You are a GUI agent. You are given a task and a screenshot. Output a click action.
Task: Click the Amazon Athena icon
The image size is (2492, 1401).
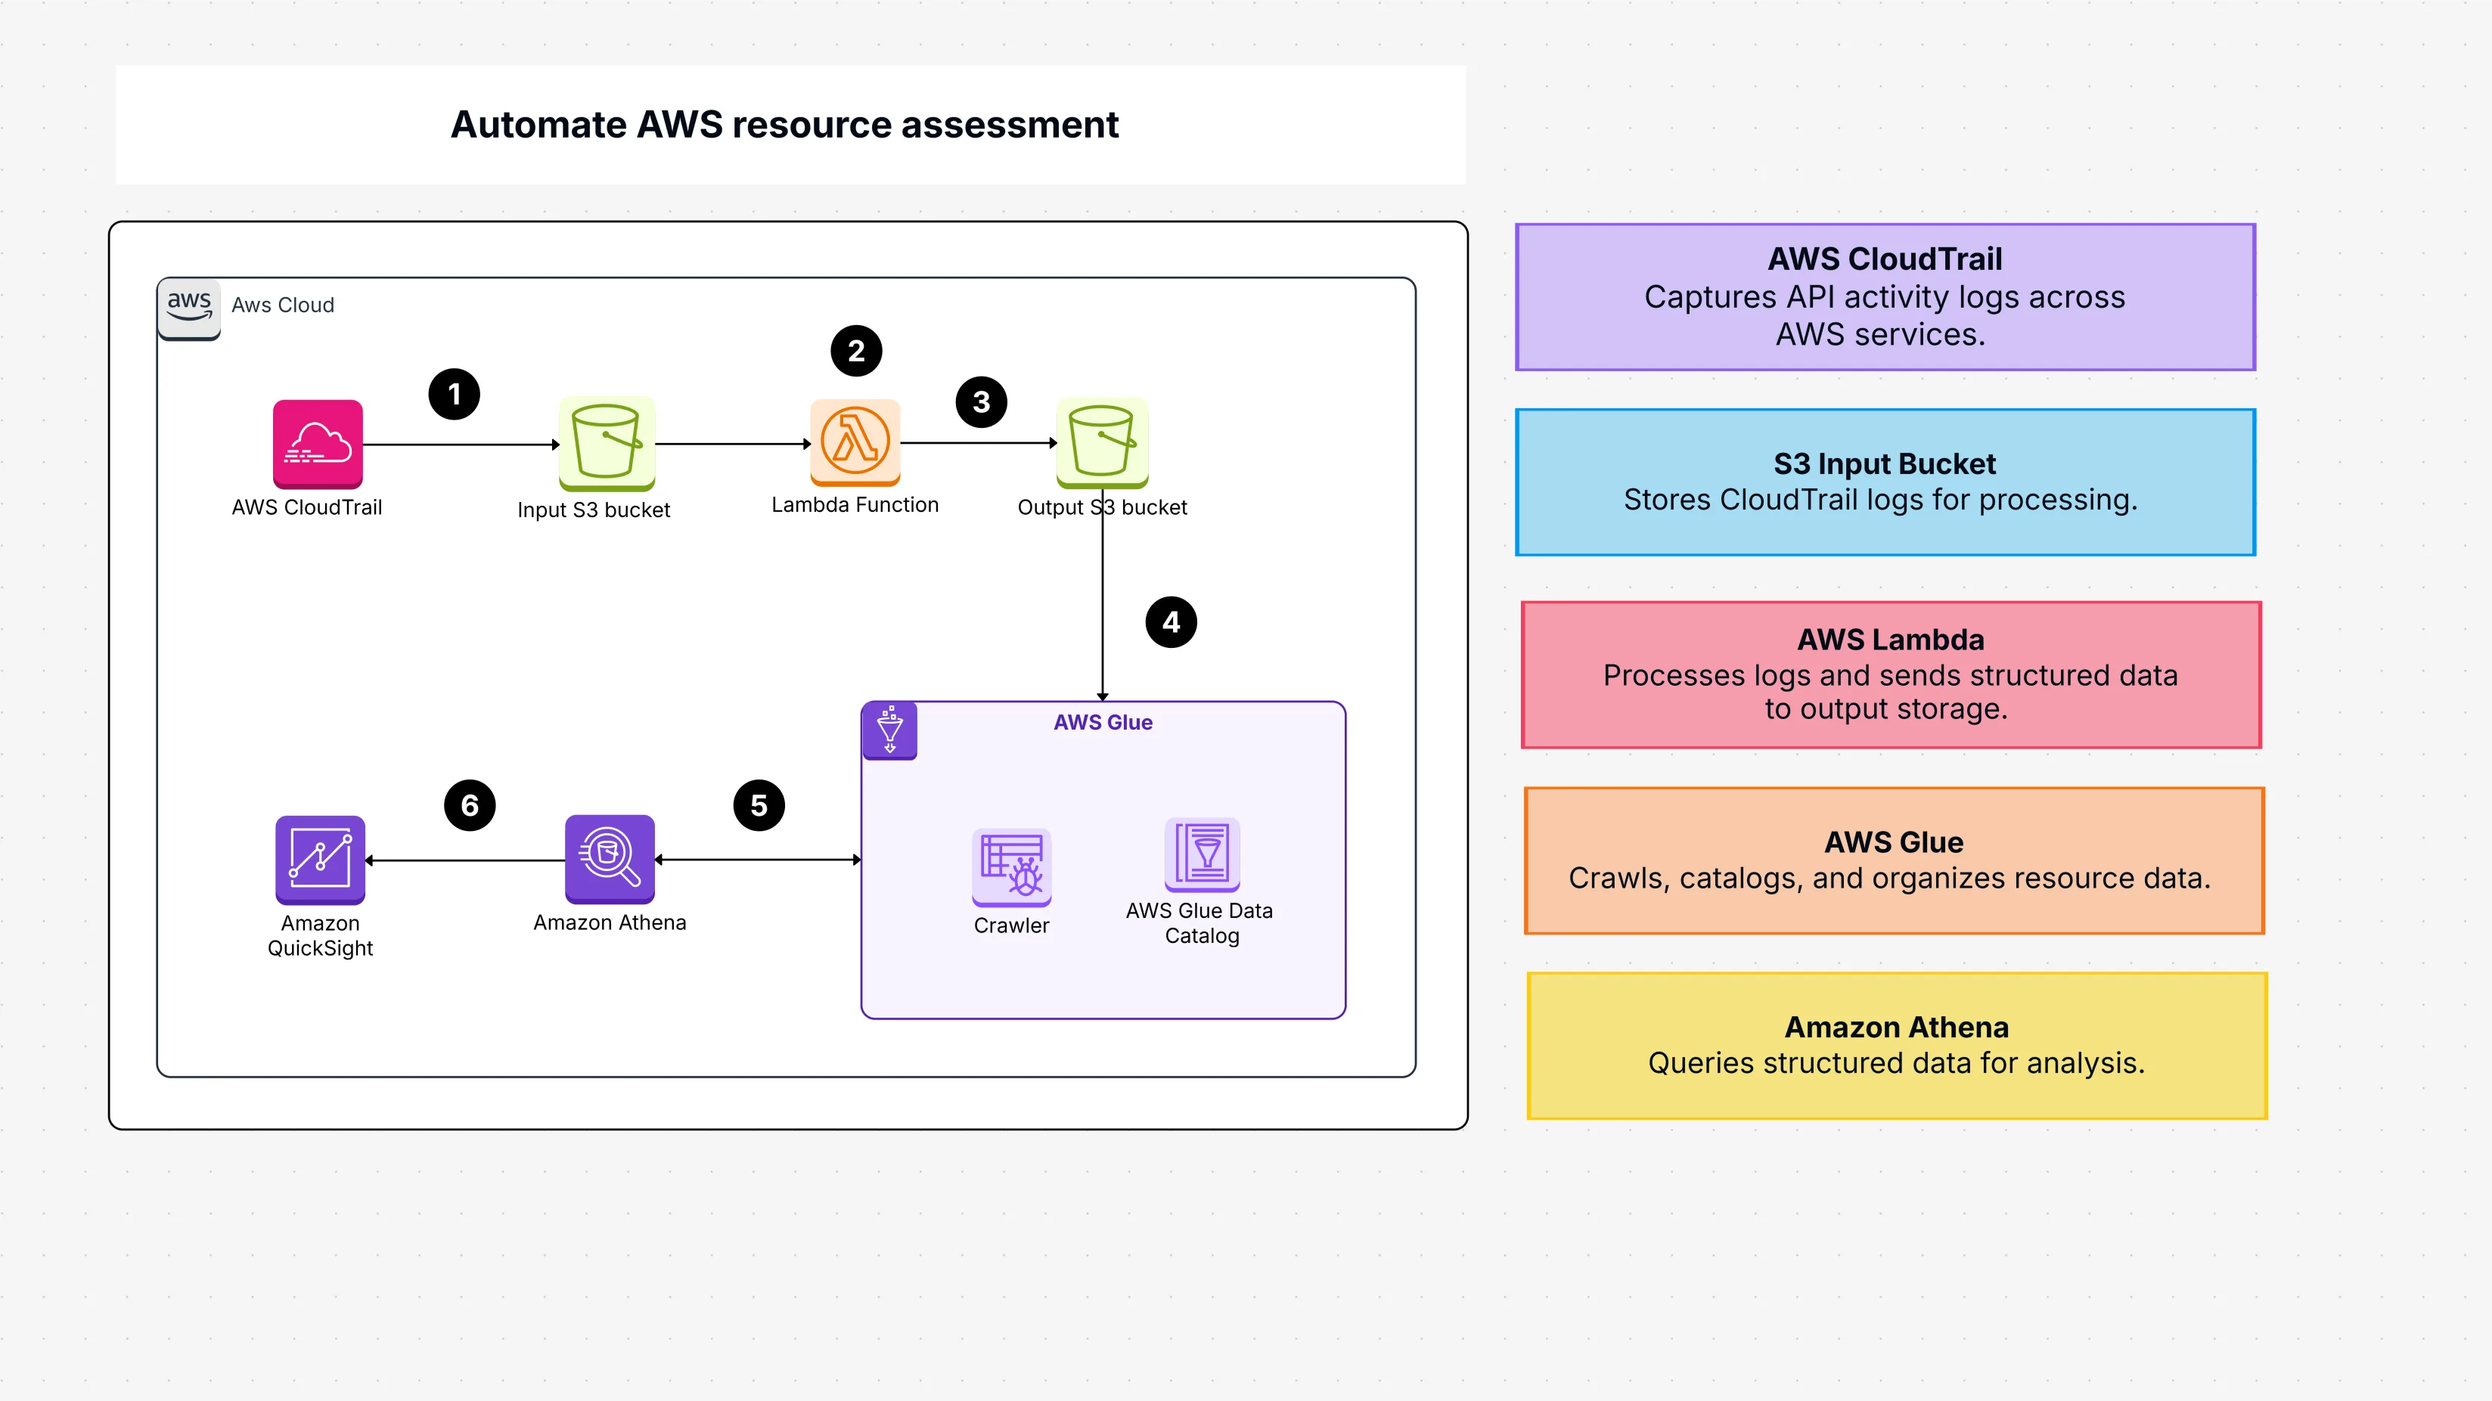pos(610,859)
